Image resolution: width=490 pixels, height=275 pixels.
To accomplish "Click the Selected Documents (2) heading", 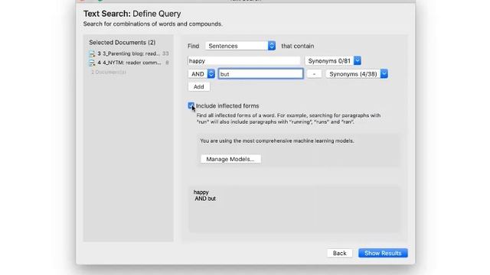I will pyautogui.click(x=122, y=43).
